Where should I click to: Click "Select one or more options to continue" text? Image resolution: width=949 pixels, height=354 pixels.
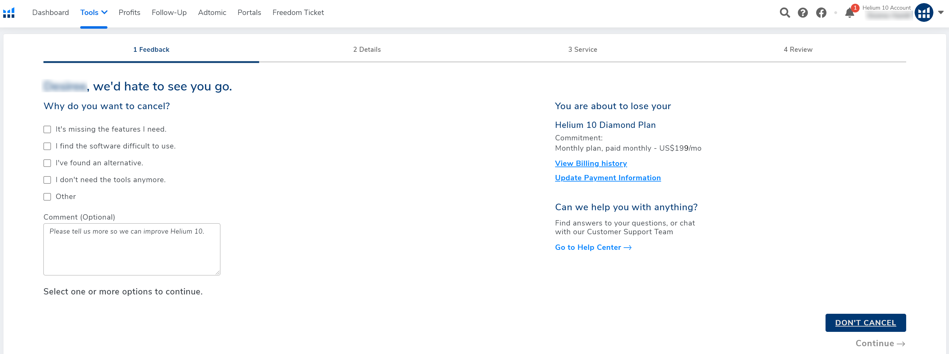(123, 292)
